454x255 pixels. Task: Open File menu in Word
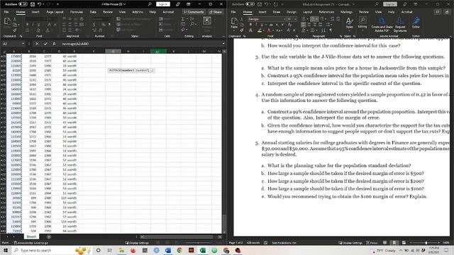click(233, 12)
